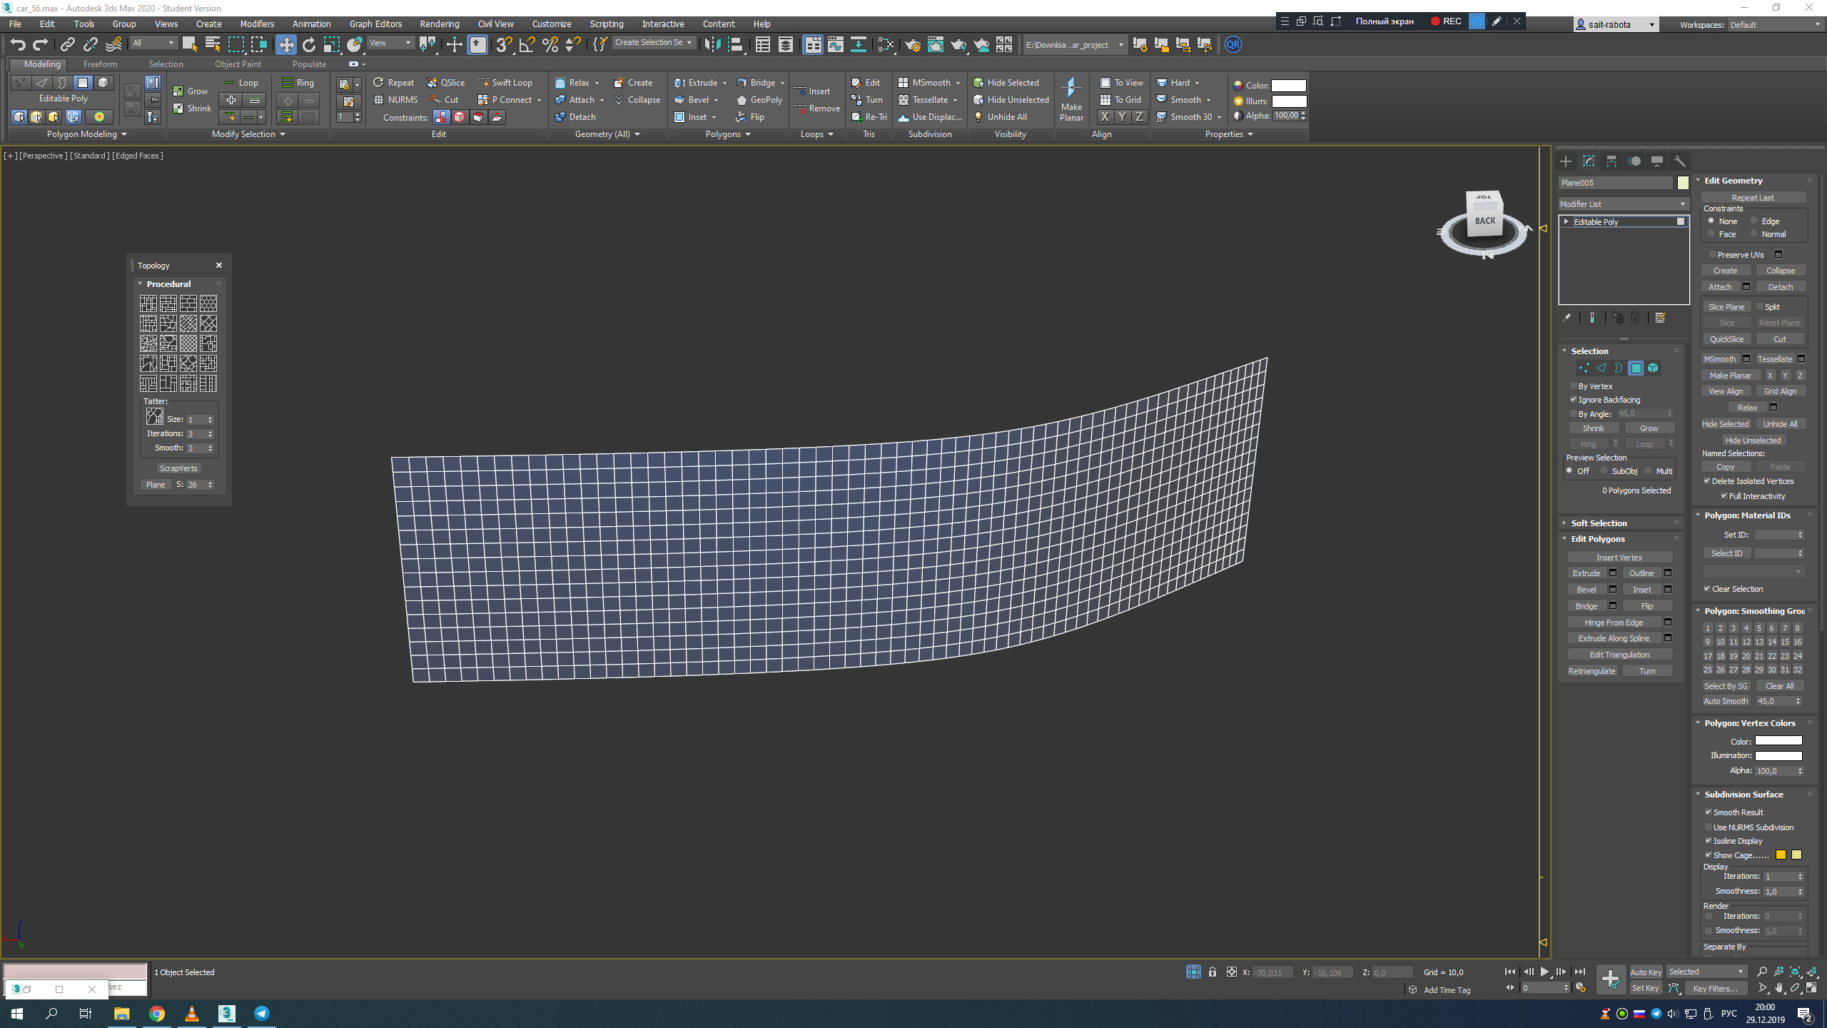Click the Hinge From Edge button
Viewport: 1827px width, 1028px height.
[1614, 623]
